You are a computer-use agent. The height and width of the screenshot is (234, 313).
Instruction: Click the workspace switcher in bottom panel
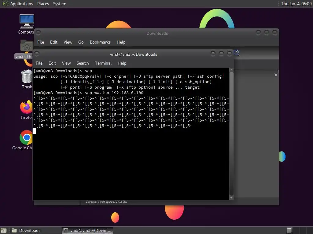pos(289,230)
